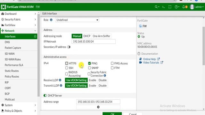
Task: Click the Dashboard gauge icon
Action: pyautogui.click(x=3, y=14)
